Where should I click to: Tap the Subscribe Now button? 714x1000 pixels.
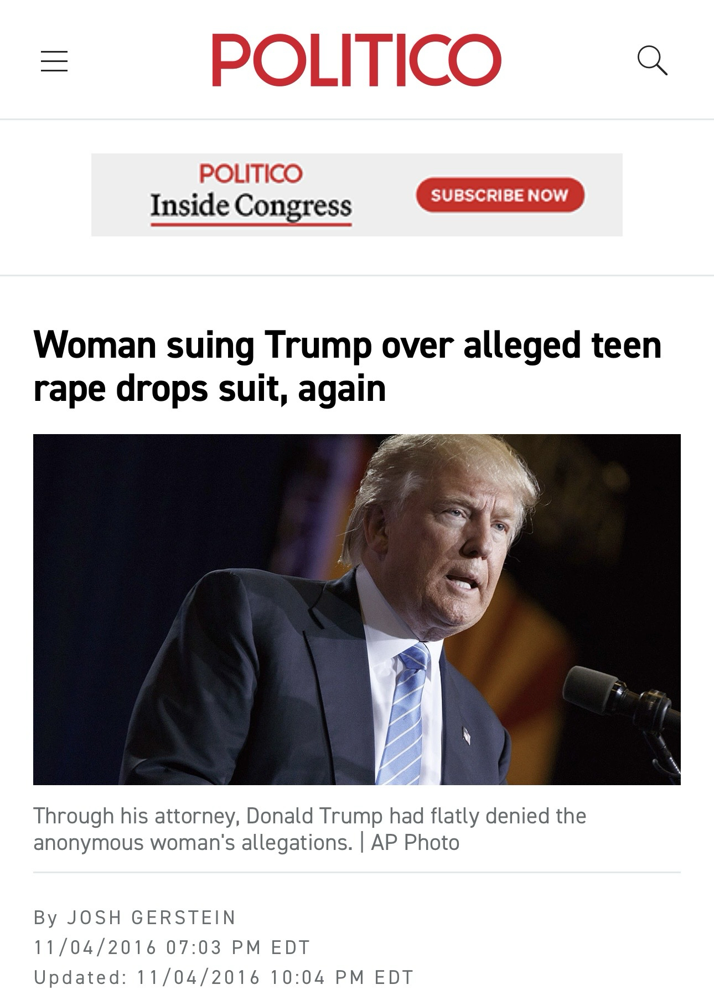(500, 195)
